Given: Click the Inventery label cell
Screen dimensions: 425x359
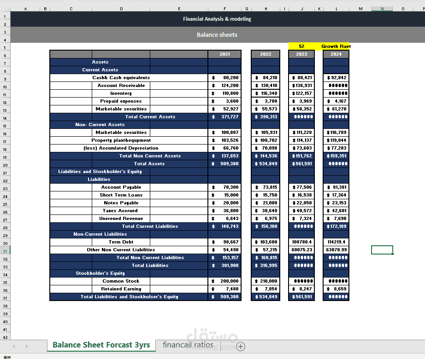Looking at the screenshot, I should 121,93.
